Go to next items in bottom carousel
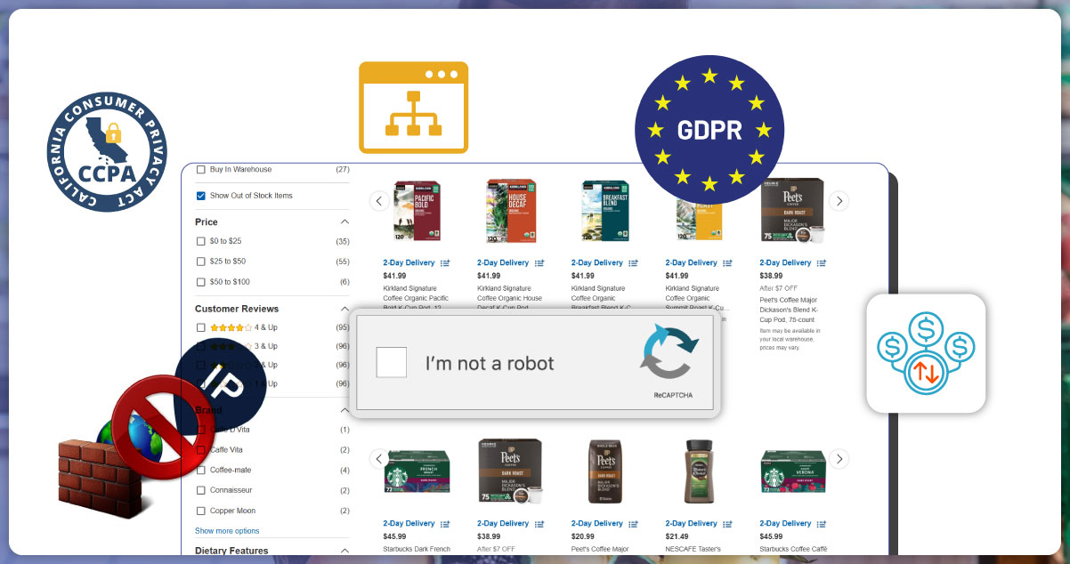This screenshot has height=564, width=1070. [839, 459]
